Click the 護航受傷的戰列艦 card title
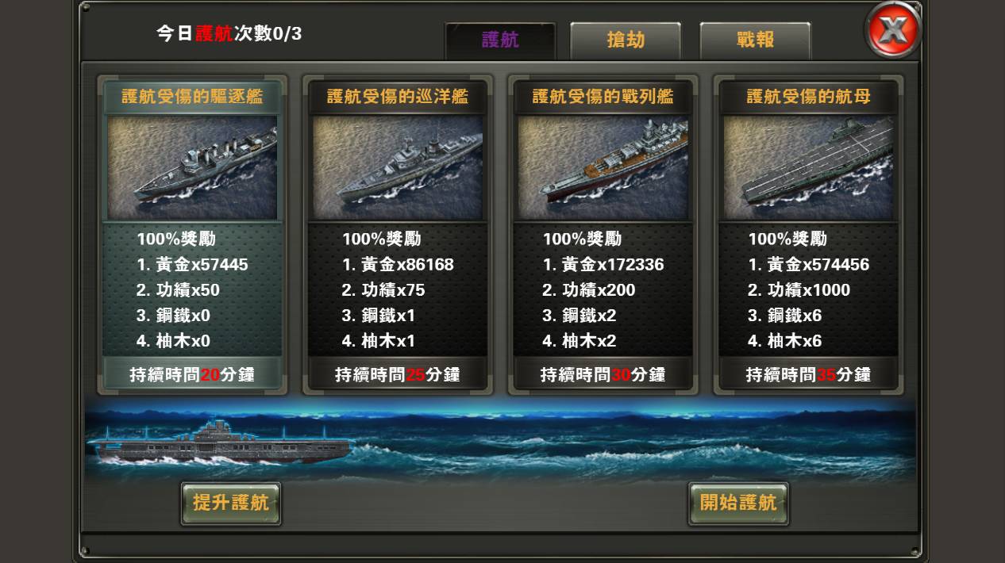 pyautogui.click(x=603, y=98)
